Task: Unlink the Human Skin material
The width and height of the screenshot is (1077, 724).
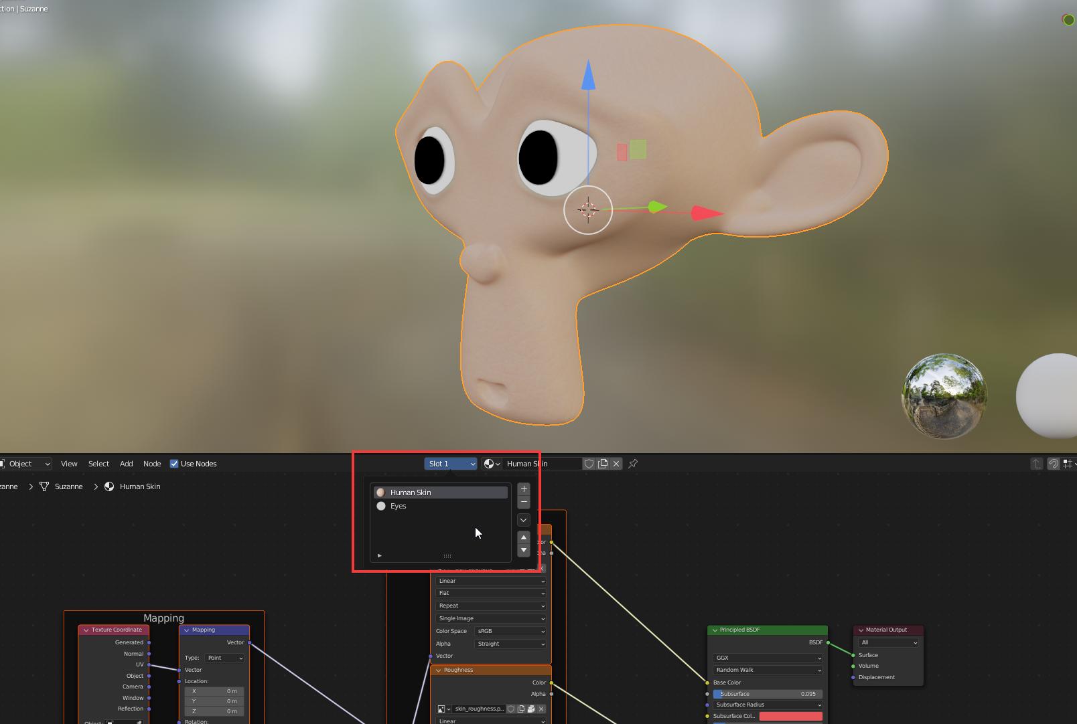Action: click(616, 464)
